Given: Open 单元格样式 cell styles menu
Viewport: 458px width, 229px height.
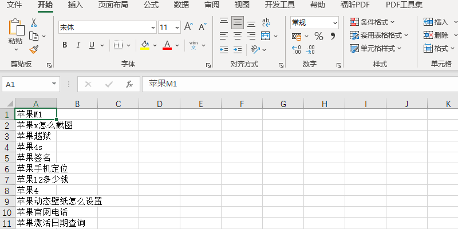Looking at the screenshot, I should pos(376,49).
